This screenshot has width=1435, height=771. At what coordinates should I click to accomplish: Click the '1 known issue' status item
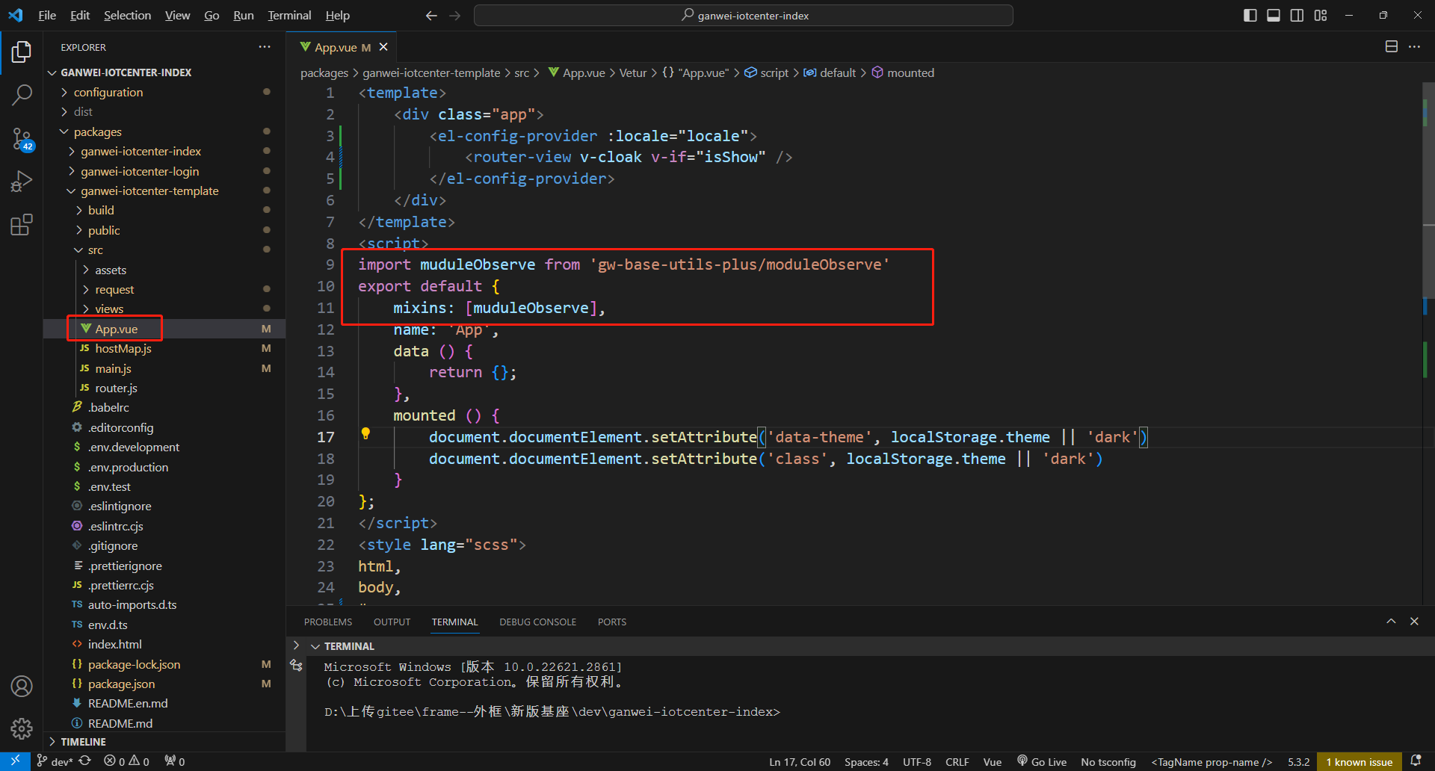(x=1359, y=762)
